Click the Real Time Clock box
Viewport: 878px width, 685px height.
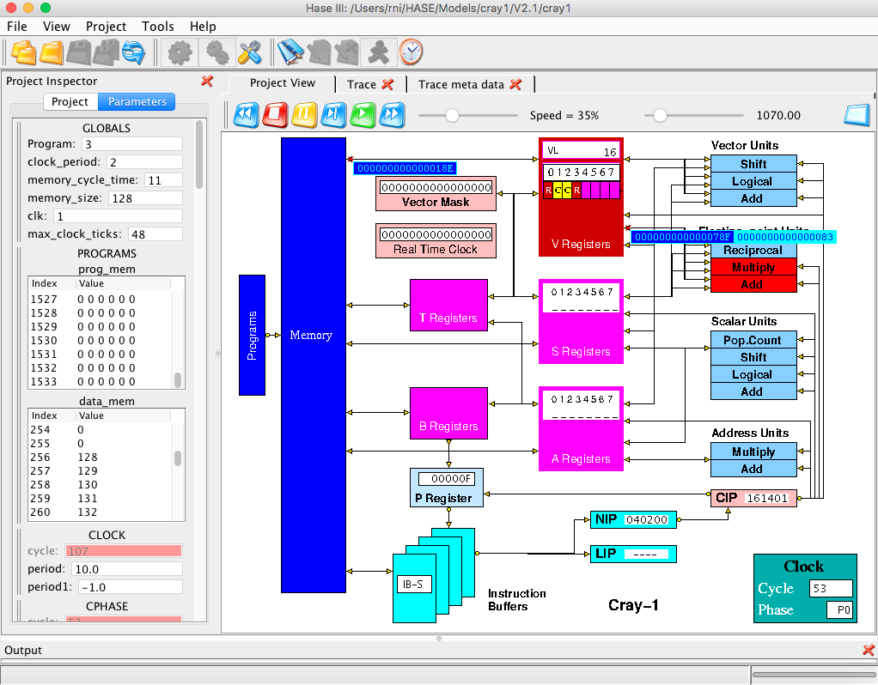pos(436,240)
